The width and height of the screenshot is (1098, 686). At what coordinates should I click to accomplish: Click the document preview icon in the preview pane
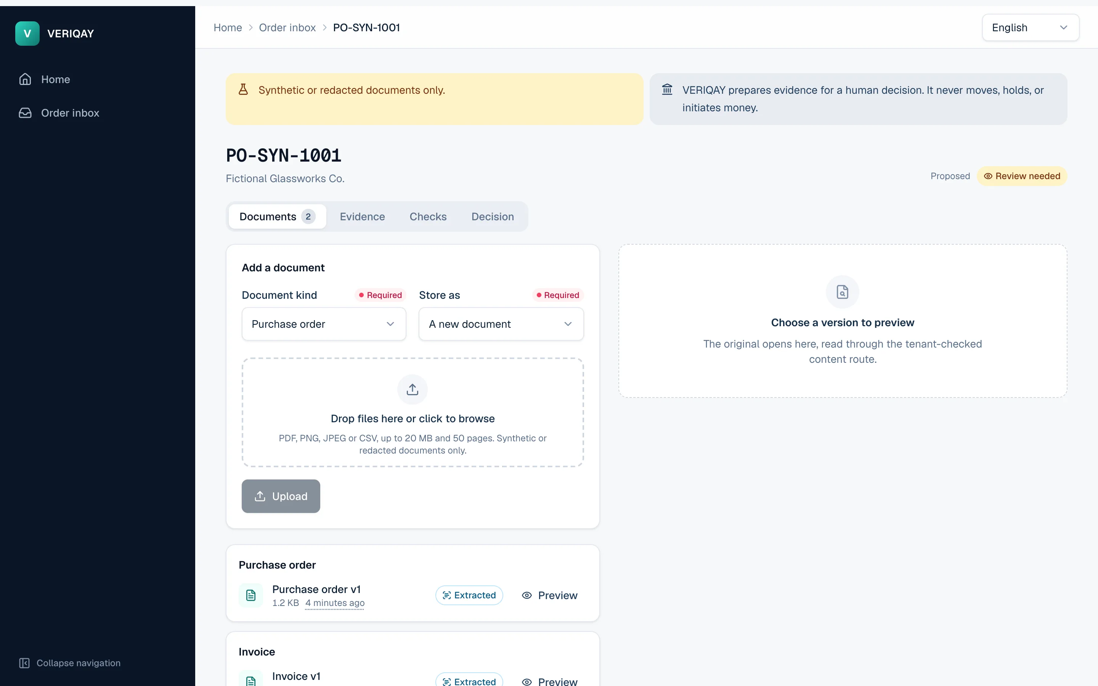click(843, 292)
